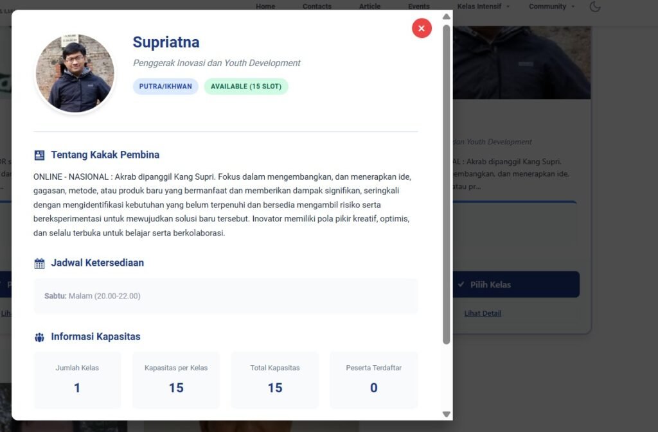Screen dimensions: 658x432
Task: Follow the Lihat Detail link
Action: tap(483, 313)
